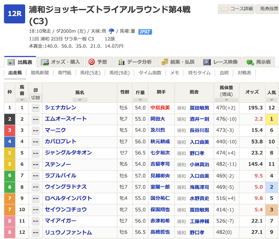Open jockey 中島良美 link
Viewport: 279px width, 239px height.
160,107
